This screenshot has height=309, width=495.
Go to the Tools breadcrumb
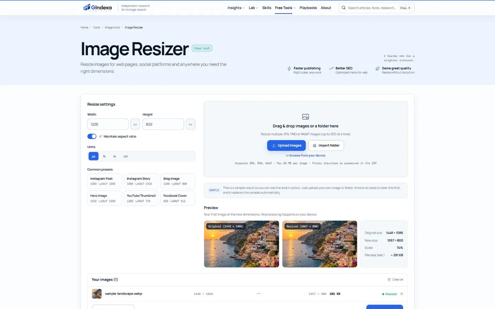(97, 27)
